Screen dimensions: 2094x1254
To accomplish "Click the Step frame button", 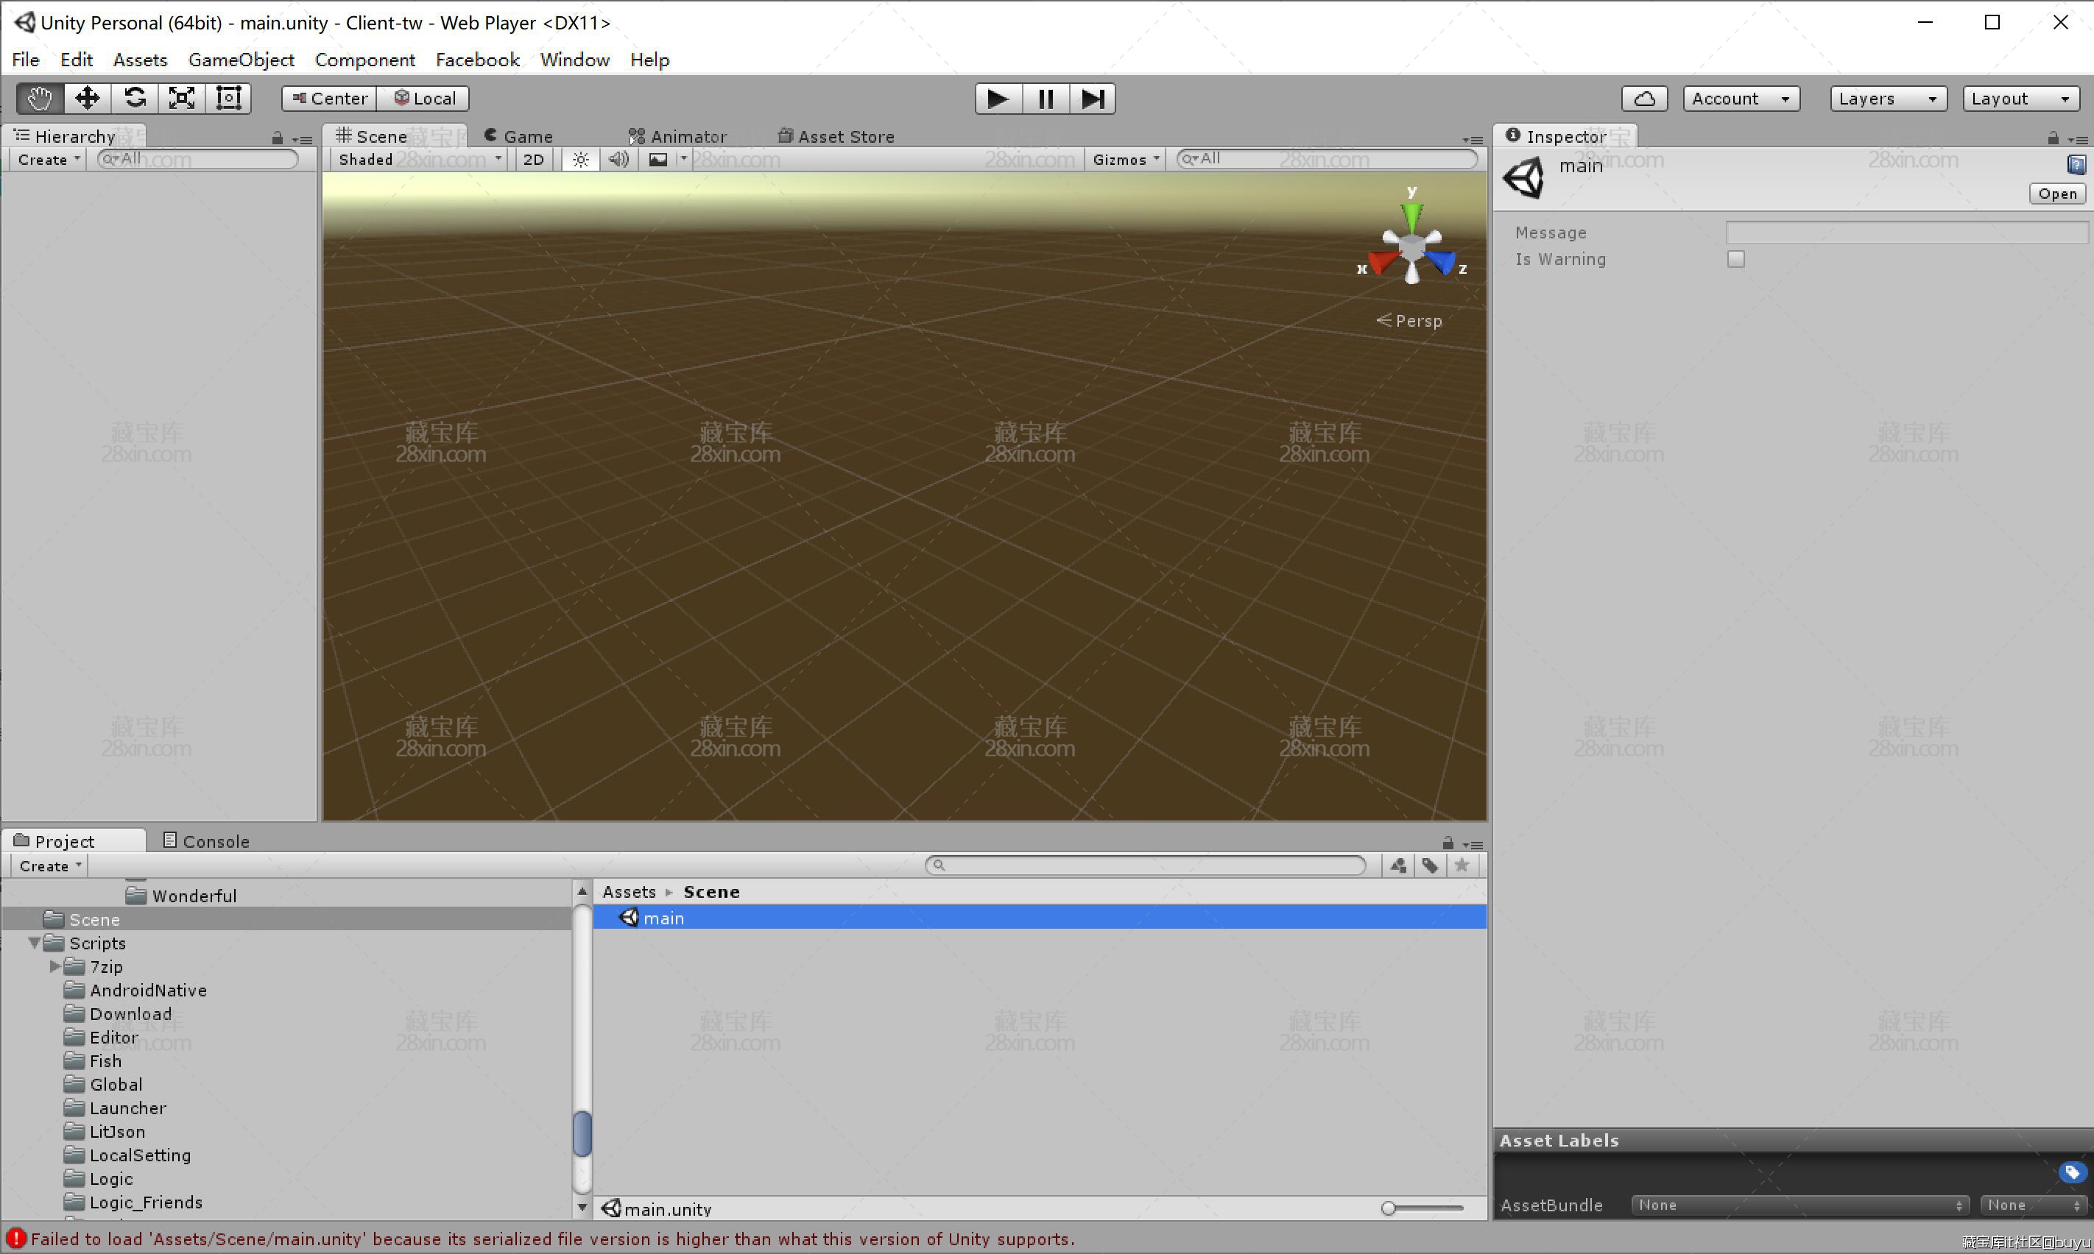I will tap(1093, 99).
